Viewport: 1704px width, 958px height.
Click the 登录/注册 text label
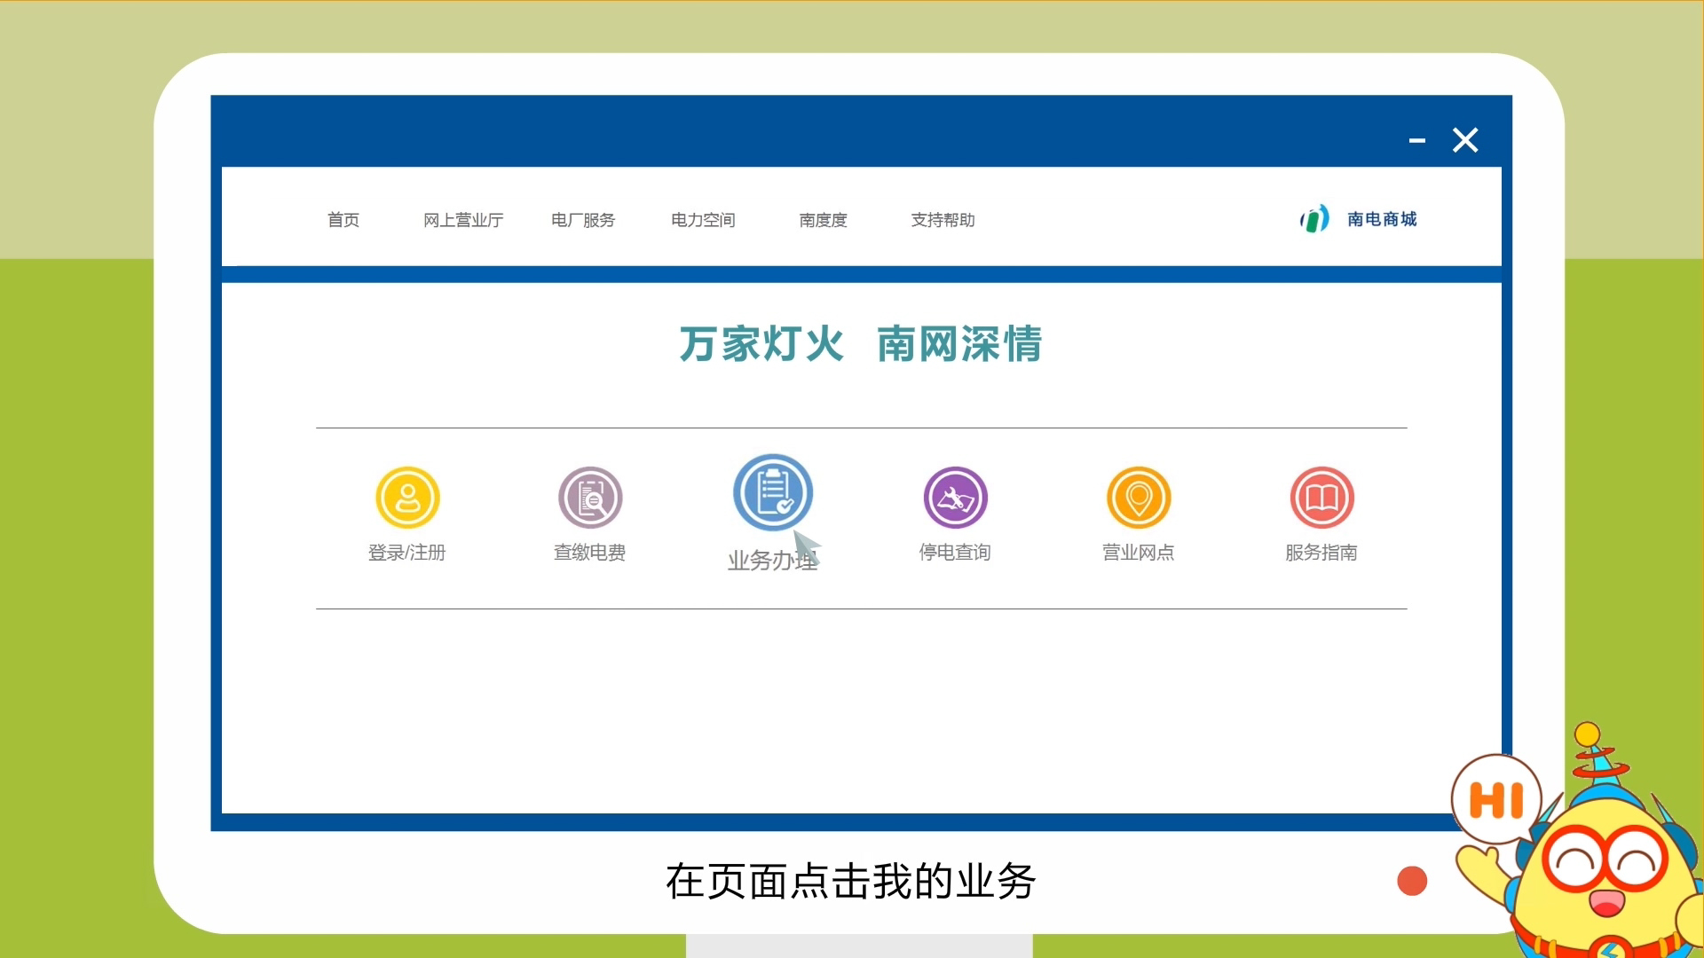coord(407,553)
